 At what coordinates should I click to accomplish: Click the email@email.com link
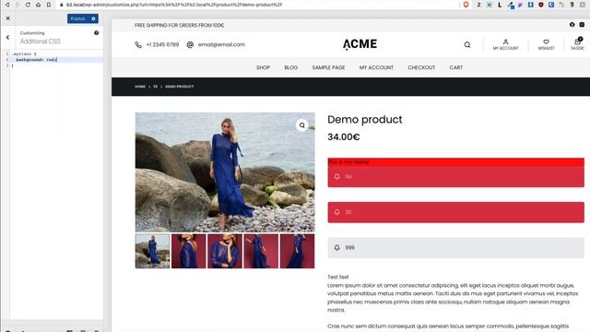tap(221, 44)
